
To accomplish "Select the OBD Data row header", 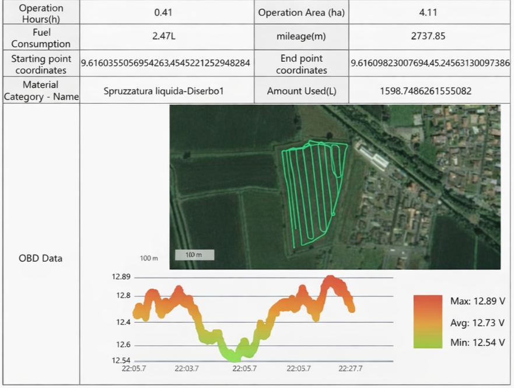I will click(41, 258).
